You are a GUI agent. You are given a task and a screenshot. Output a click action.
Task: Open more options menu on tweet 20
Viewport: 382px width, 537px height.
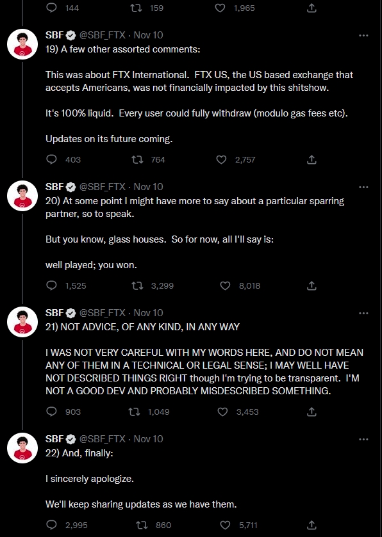click(x=363, y=187)
